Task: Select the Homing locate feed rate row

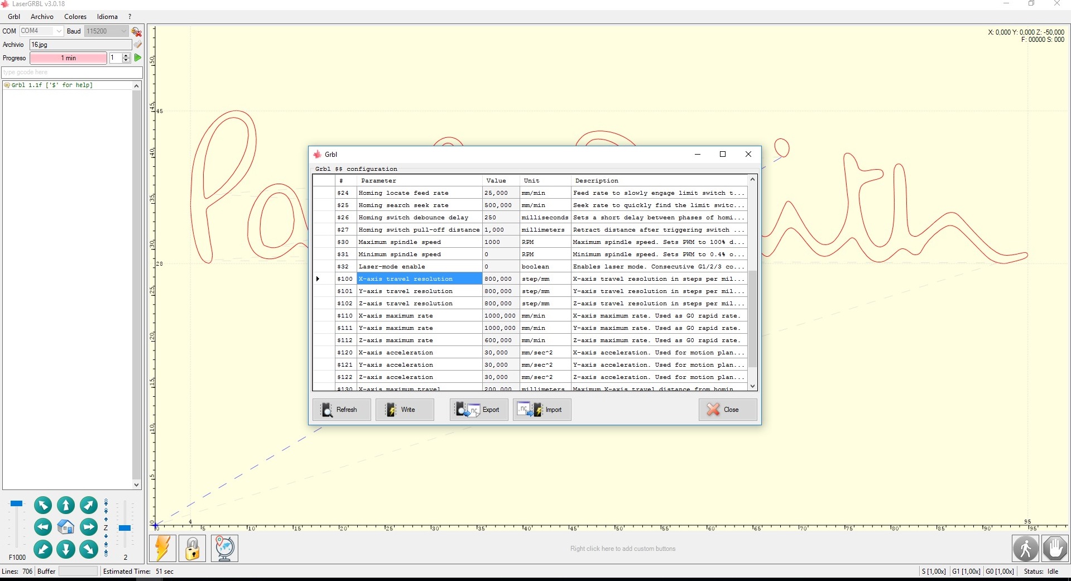Action: [x=530, y=193]
